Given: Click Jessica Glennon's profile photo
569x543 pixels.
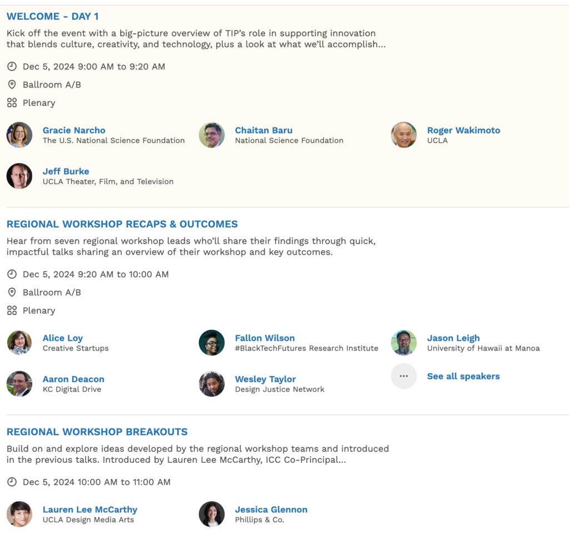Looking at the screenshot, I should [x=212, y=514].
